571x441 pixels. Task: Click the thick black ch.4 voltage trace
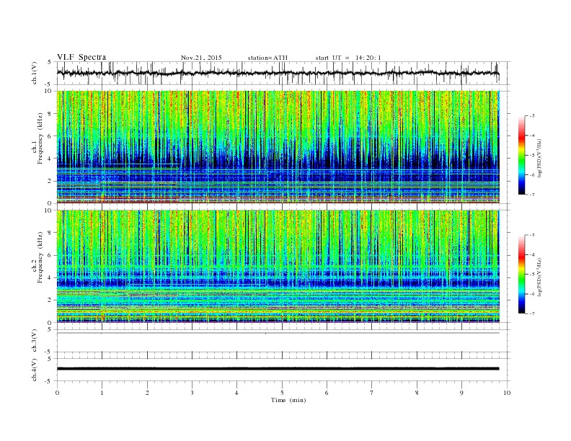(278, 369)
